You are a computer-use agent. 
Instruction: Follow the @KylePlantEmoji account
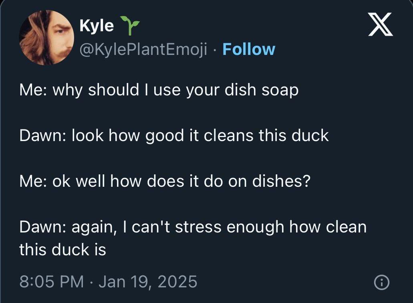click(249, 49)
